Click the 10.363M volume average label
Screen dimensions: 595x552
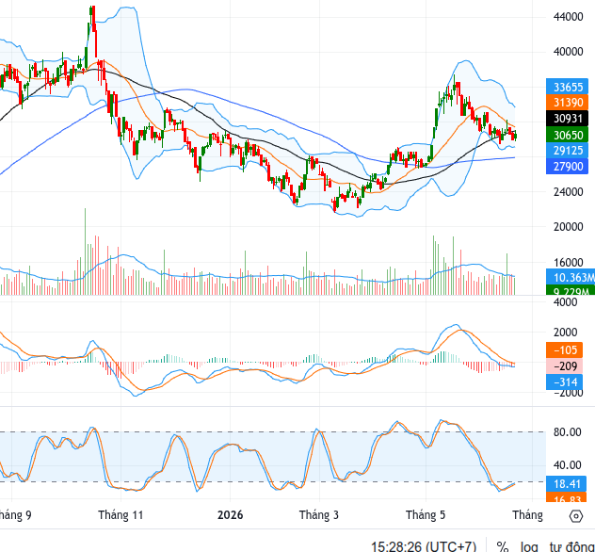click(571, 277)
